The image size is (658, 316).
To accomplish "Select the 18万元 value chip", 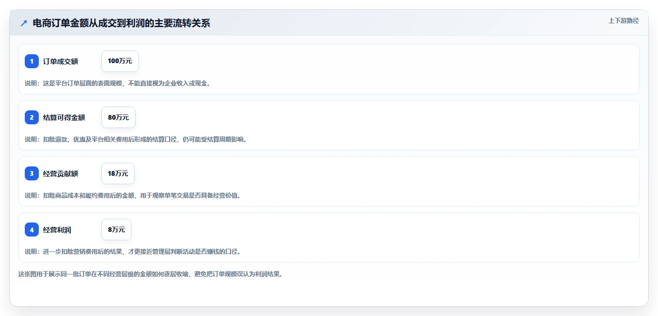I will 118,173.
